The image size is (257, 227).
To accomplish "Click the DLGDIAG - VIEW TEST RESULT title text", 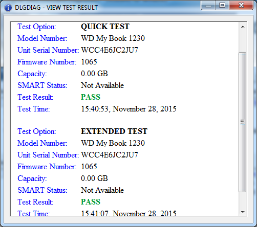I will click(x=56, y=8).
